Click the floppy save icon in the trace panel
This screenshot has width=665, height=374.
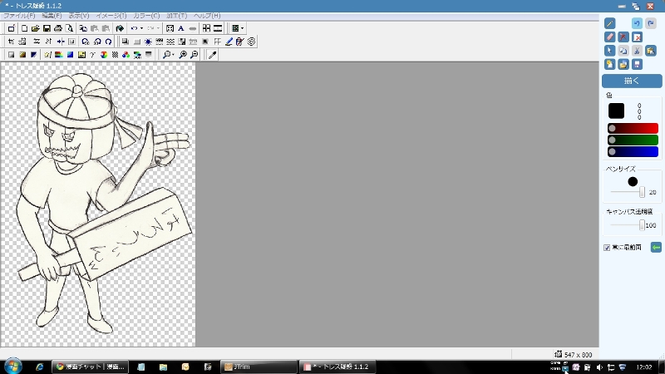coord(637,64)
